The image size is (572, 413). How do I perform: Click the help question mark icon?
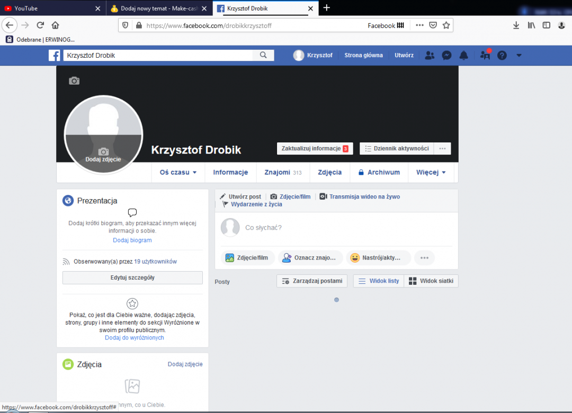tap(502, 55)
